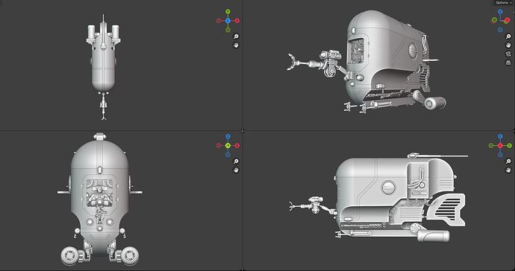Click the green Y axis atop the top-view gizmo
The height and width of the screenshot is (271, 515).
(228, 11)
